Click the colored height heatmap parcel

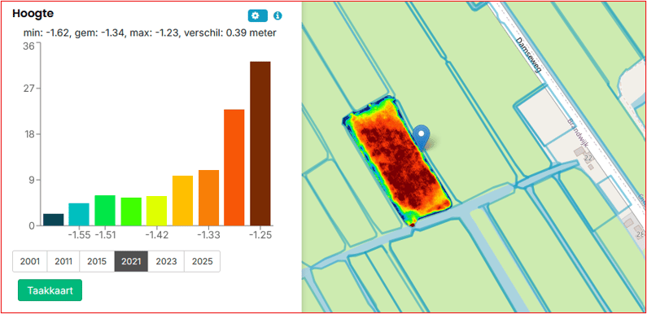pyautogui.click(x=396, y=162)
